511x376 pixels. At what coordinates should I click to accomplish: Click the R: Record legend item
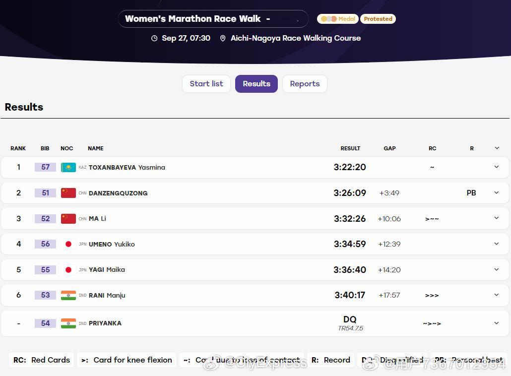click(x=330, y=360)
